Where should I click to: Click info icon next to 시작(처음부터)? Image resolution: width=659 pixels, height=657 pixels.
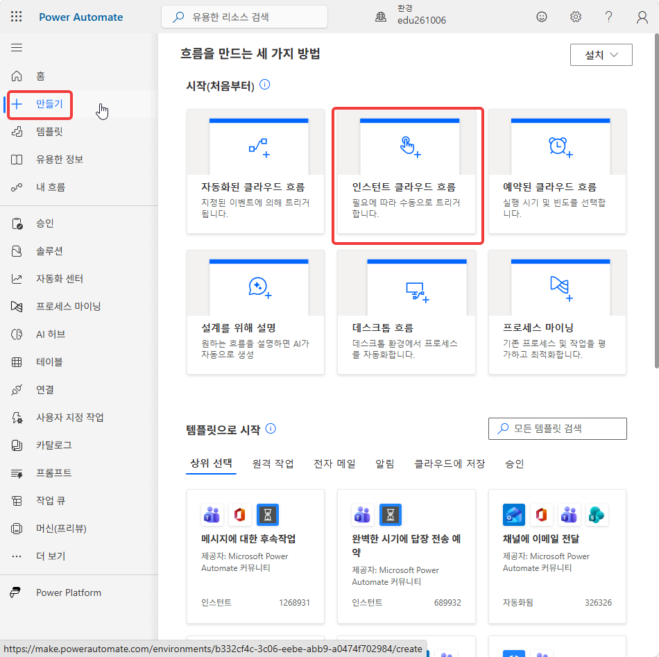265,85
